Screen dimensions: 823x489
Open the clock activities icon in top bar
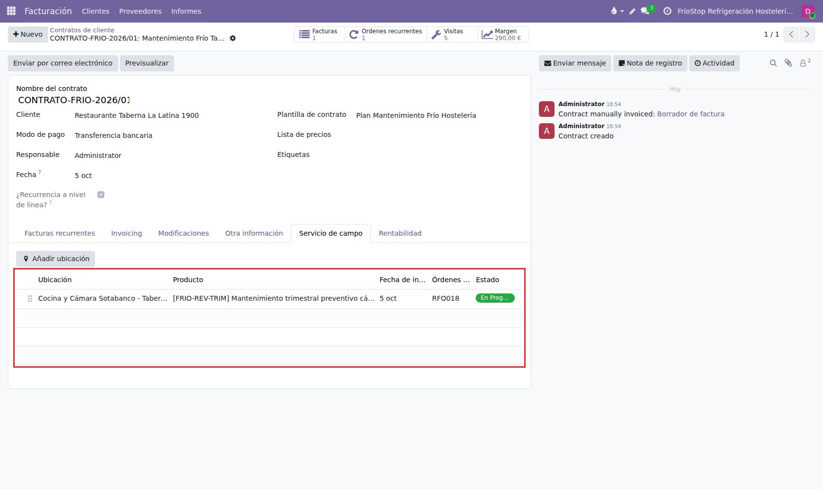[x=667, y=11]
